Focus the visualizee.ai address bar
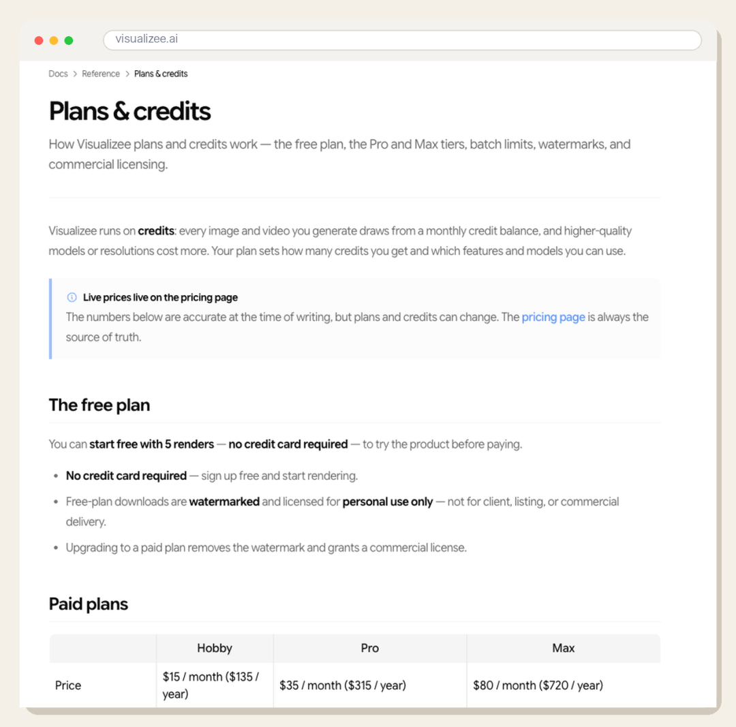736x727 pixels. (402, 40)
